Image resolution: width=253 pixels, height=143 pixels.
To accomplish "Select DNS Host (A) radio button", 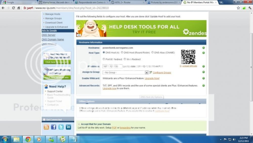I will pos(104,53).
